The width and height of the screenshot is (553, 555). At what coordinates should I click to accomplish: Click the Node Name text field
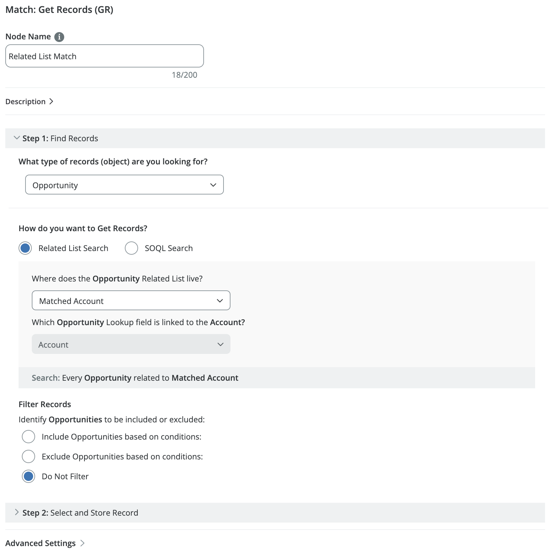[x=104, y=56]
